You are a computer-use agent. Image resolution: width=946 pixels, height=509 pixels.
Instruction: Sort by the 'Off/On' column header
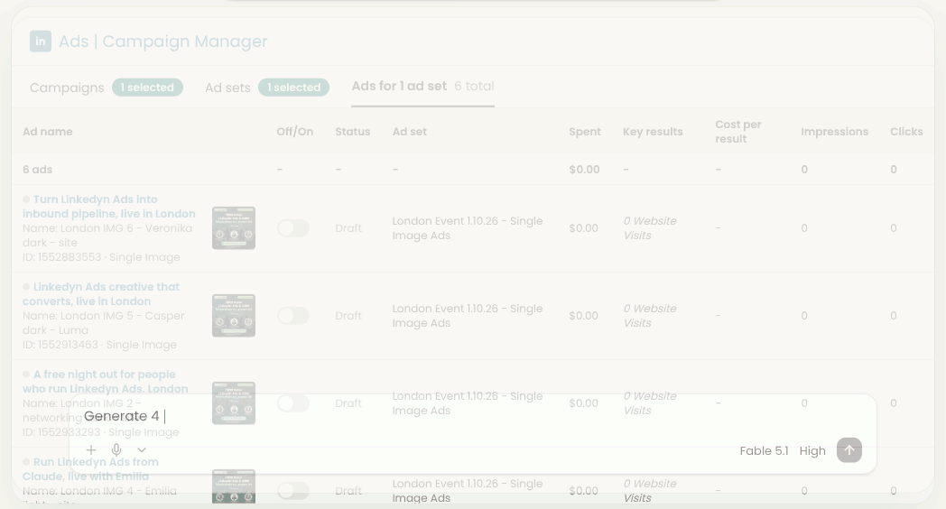[295, 132]
